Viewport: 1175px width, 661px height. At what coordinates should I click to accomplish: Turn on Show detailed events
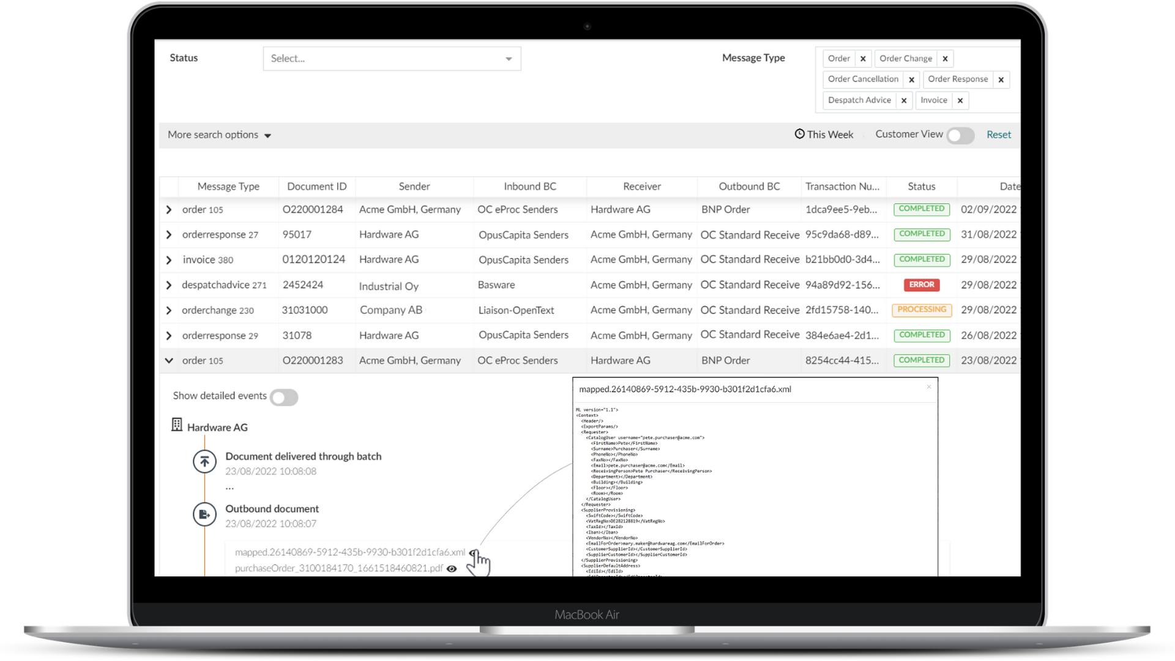pos(284,397)
